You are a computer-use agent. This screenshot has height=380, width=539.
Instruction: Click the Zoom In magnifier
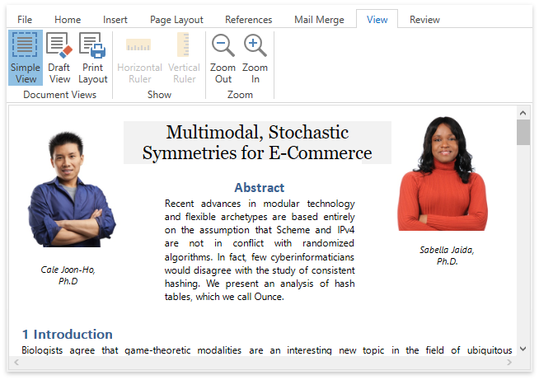pyautogui.click(x=255, y=58)
